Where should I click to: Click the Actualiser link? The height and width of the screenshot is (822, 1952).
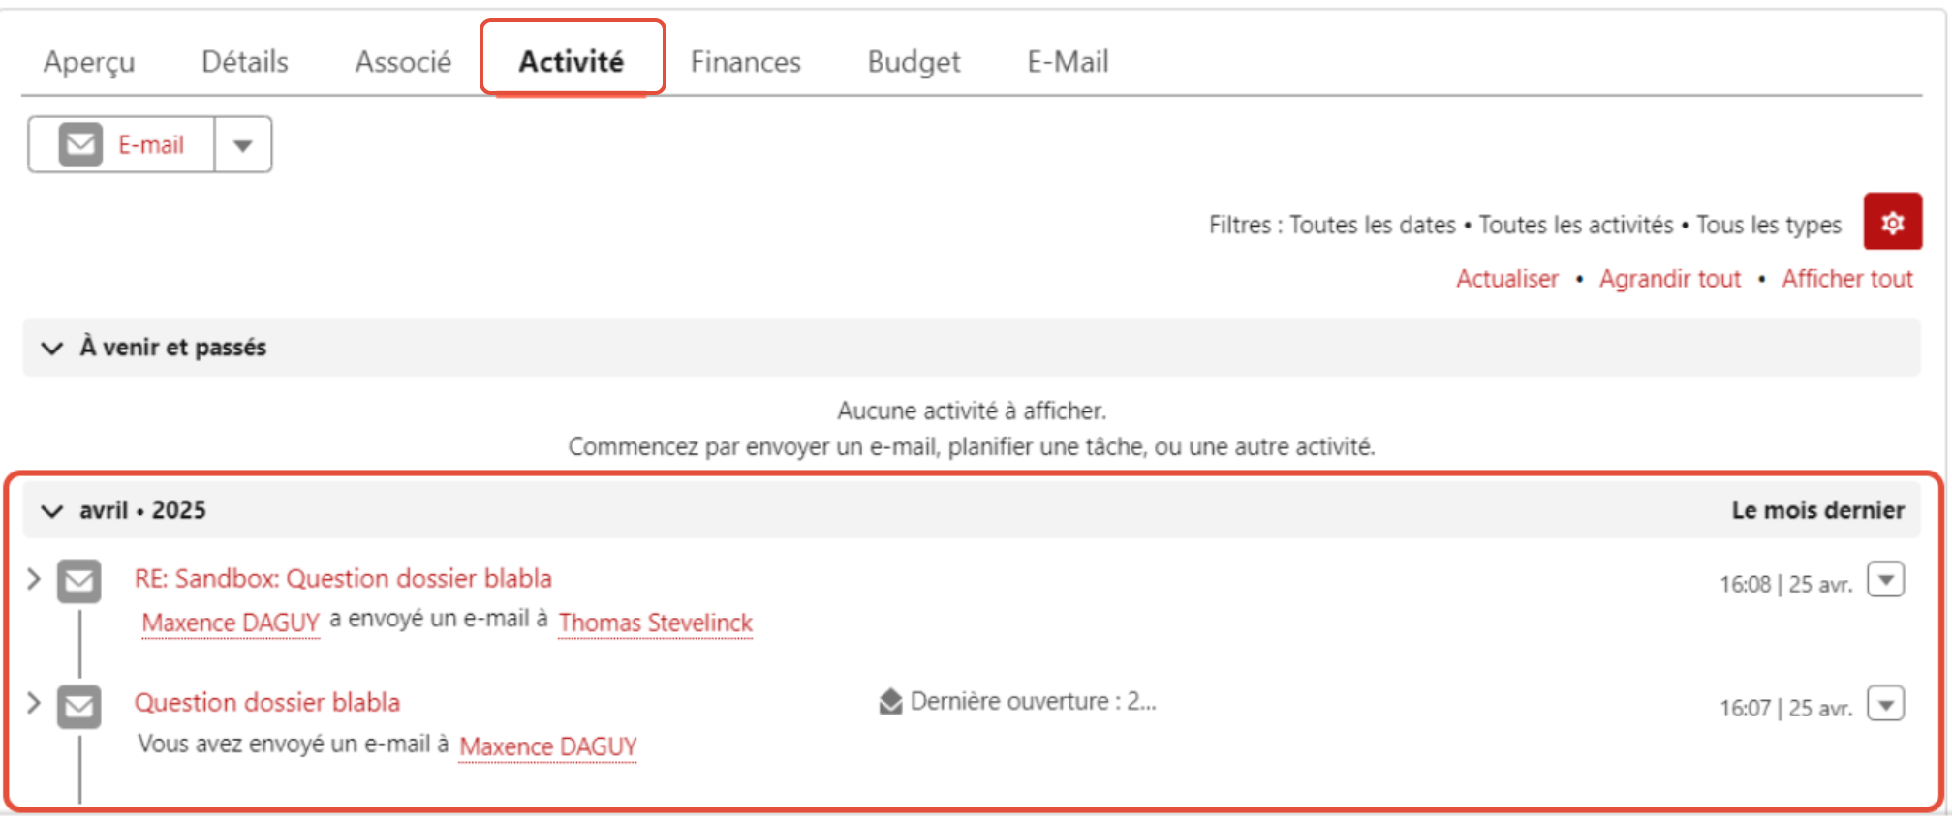[x=1507, y=279]
